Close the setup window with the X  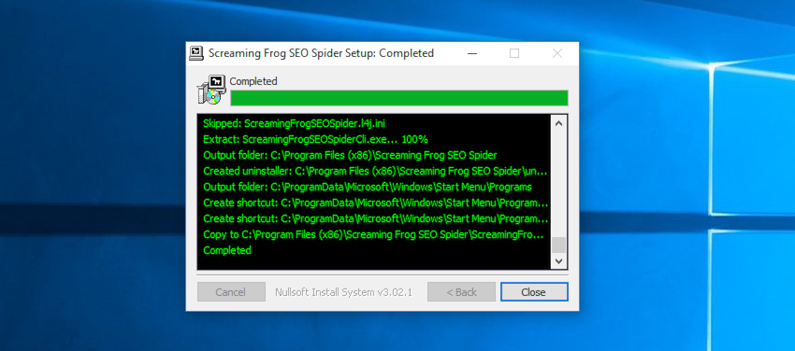pos(557,53)
